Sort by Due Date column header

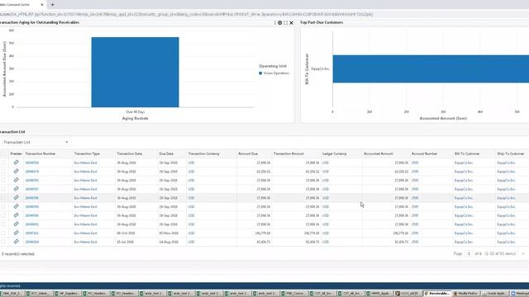[x=166, y=153]
